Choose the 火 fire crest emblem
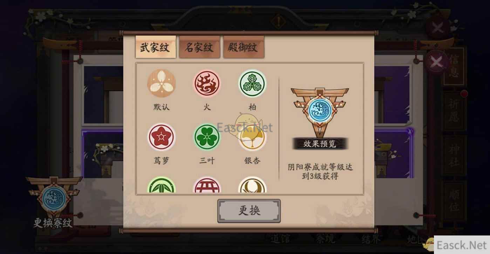 (207, 83)
